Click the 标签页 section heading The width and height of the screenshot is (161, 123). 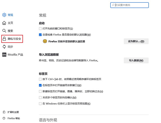click(43, 74)
